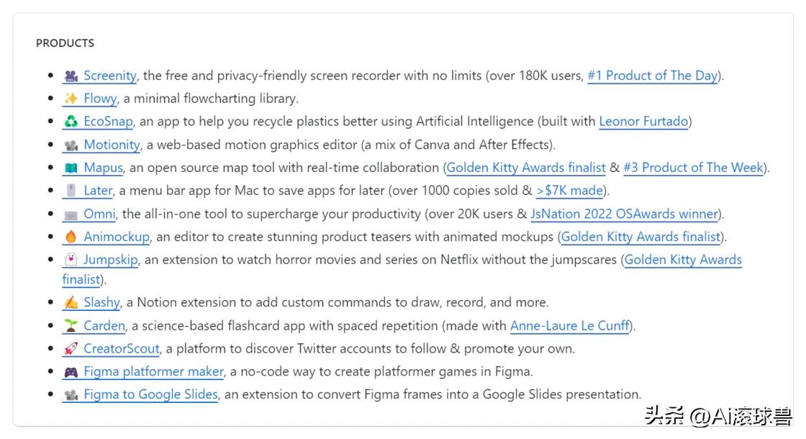The image size is (806, 439).
Task: Click the writing hand emoji beside Slashy
Action: click(71, 302)
